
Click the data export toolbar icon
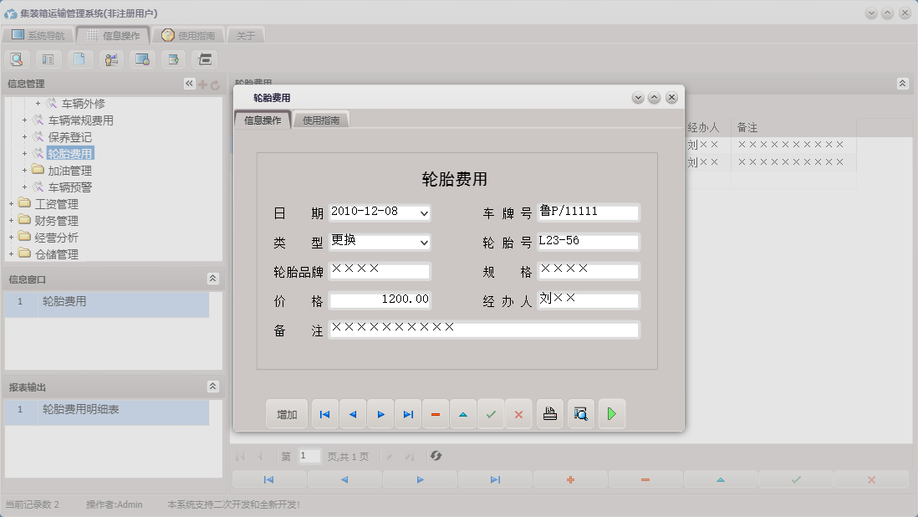tap(171, 59)
